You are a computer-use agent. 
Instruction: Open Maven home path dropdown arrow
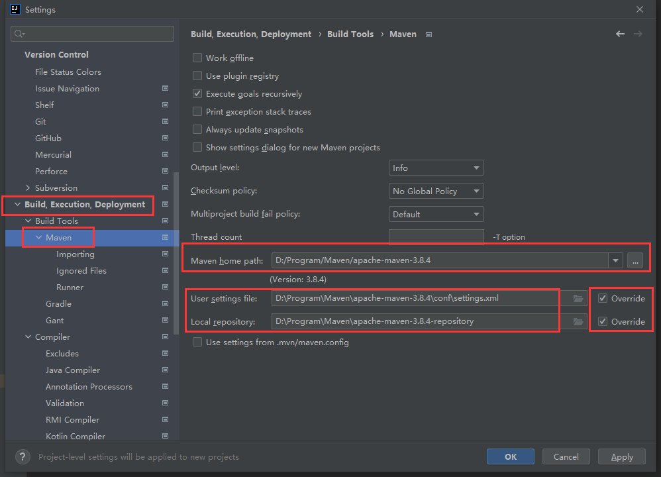click(615, 260)
